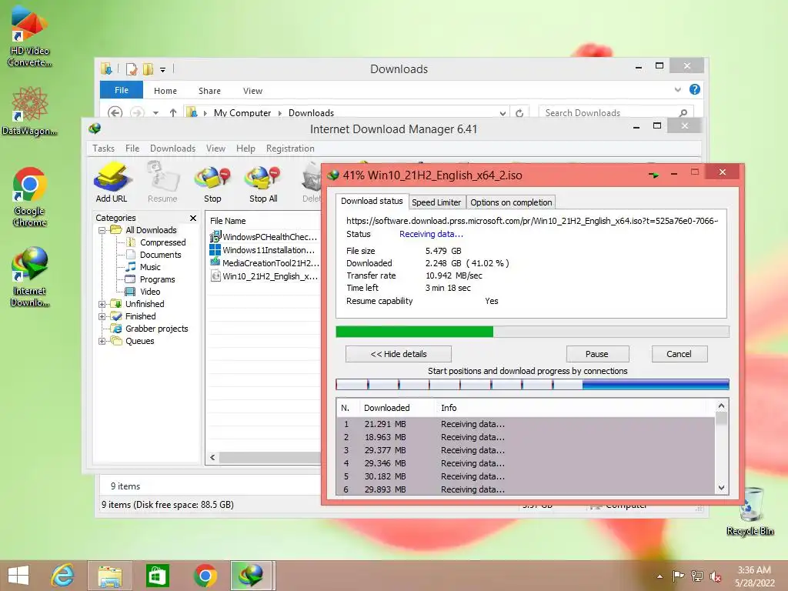Switch to Options on completion tab

coord(511,202)
